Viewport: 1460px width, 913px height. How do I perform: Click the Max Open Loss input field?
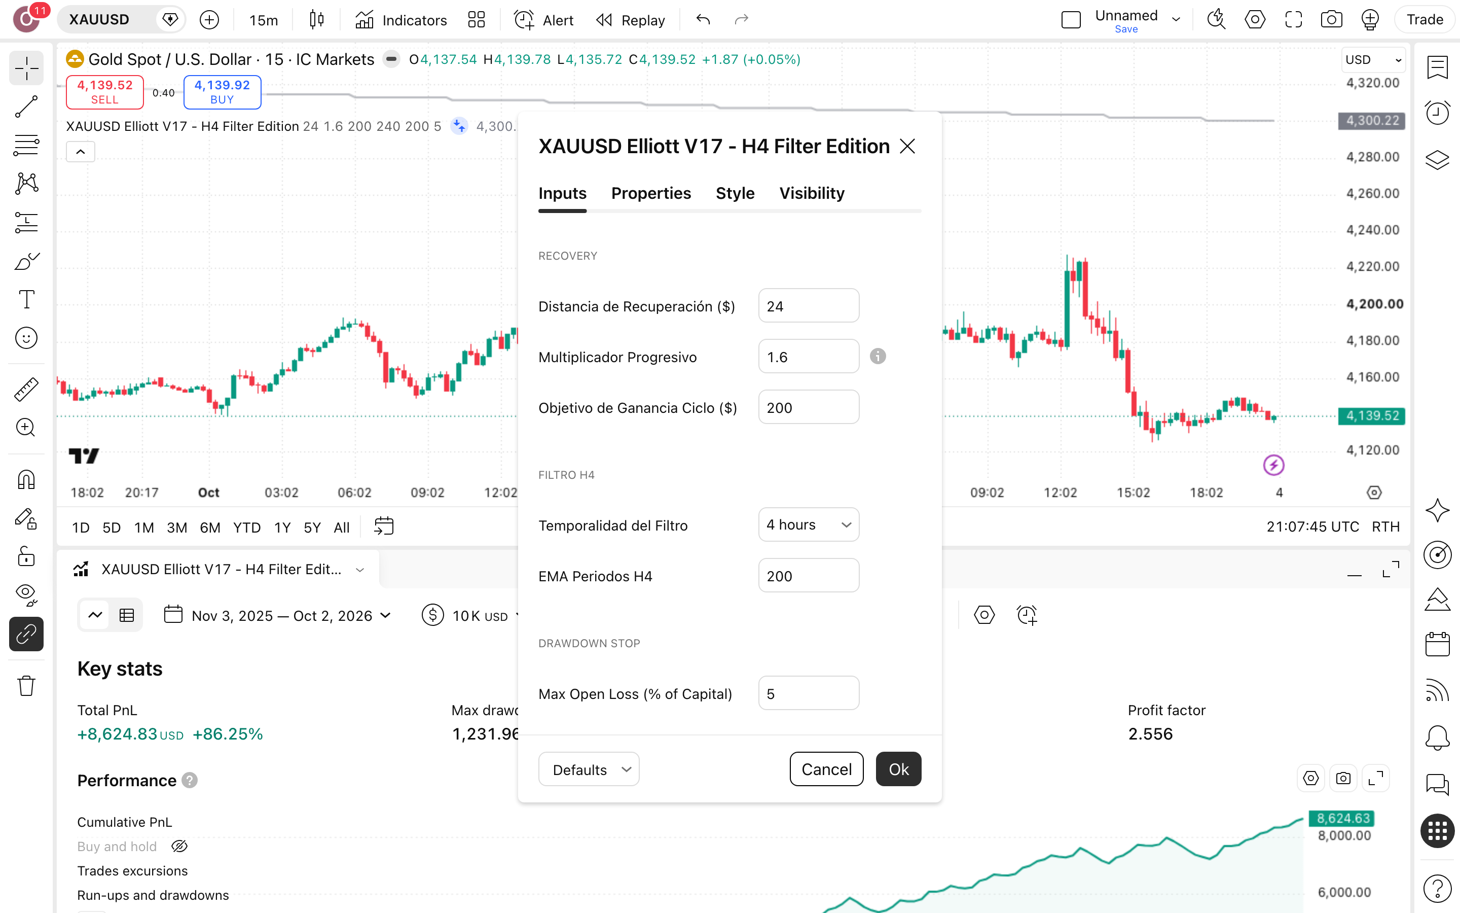click(x=809, y=693)
